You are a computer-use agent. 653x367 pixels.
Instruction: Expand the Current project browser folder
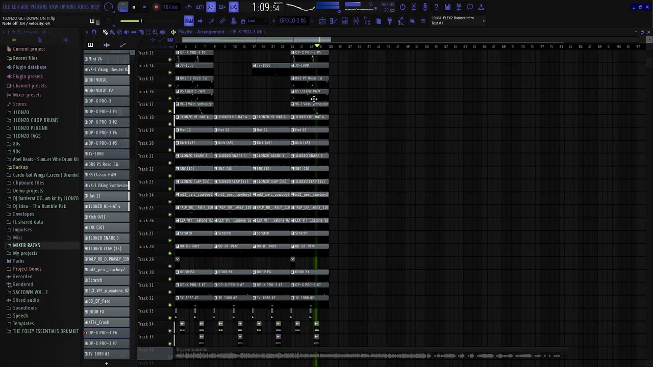pyautogui.click(x=29, y=49)
